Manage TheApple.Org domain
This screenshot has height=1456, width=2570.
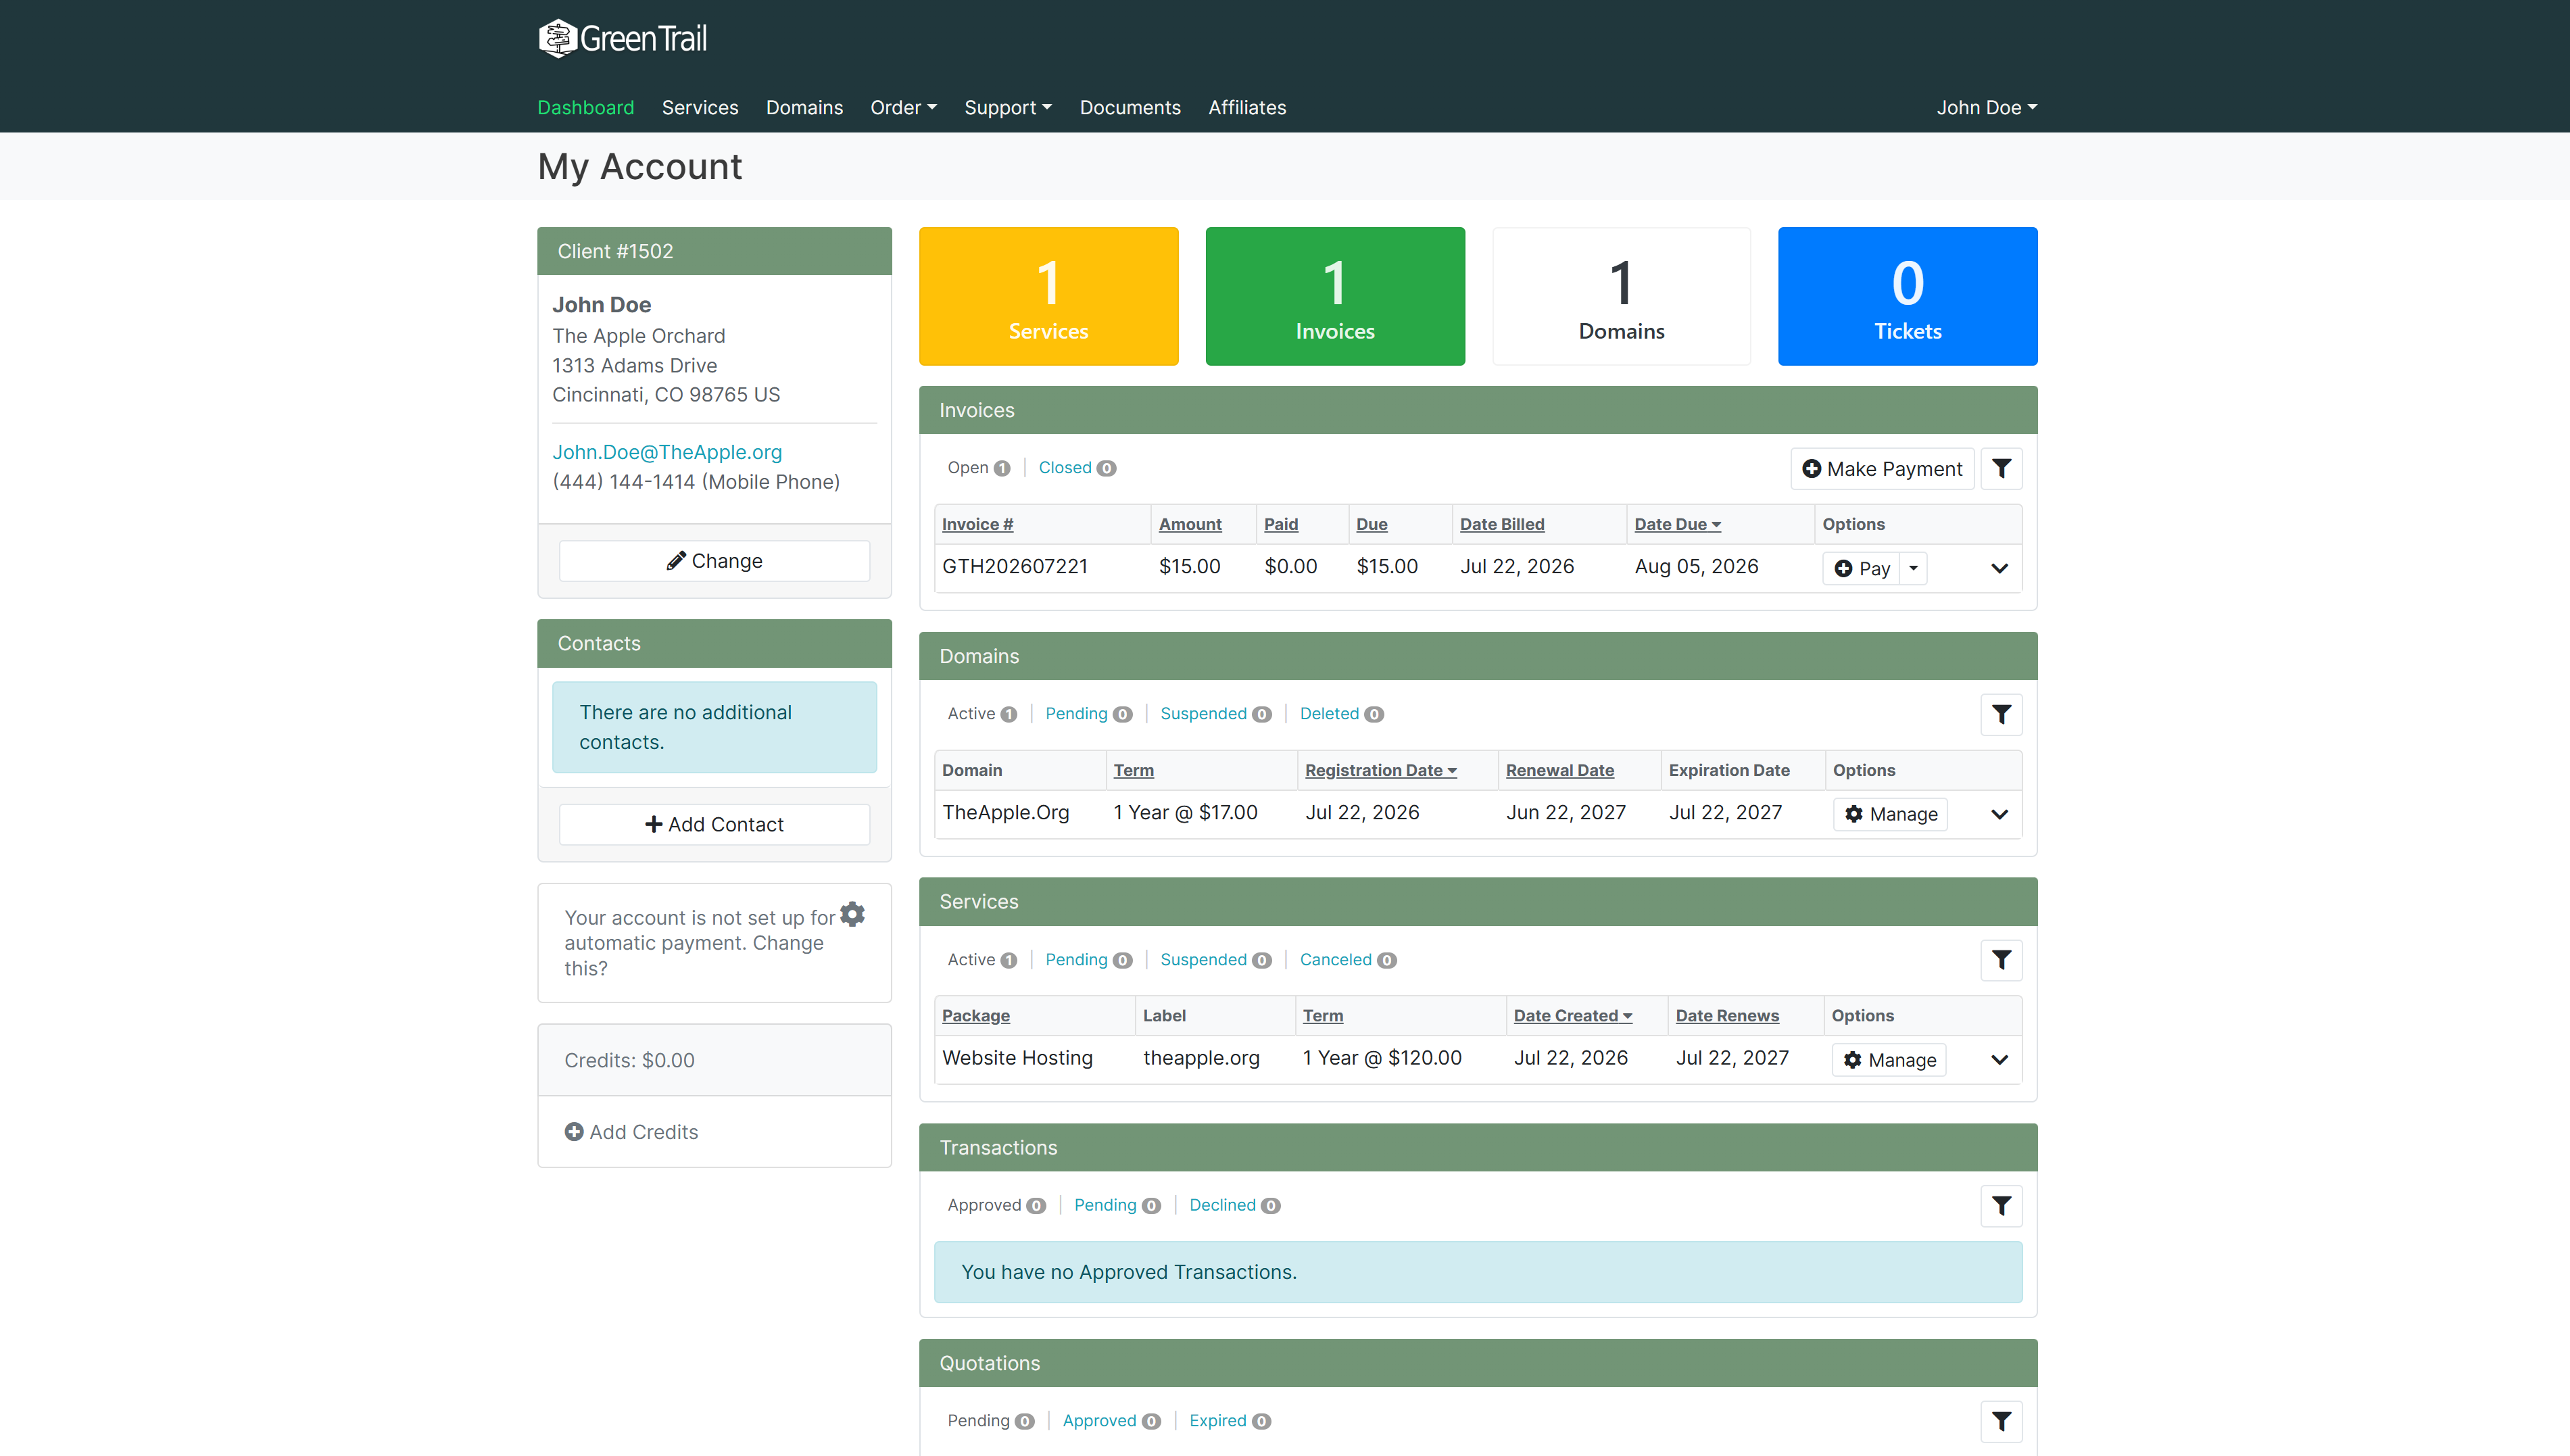[1890, 814]
